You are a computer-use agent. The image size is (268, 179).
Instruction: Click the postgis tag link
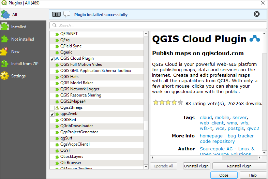click(x=236, y=129)
